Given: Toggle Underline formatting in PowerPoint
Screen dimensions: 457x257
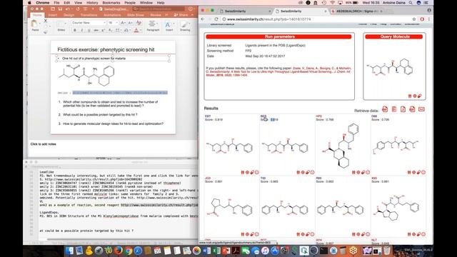Looking at the screenshot, I should pyautogui.click(x=89, y=30).
